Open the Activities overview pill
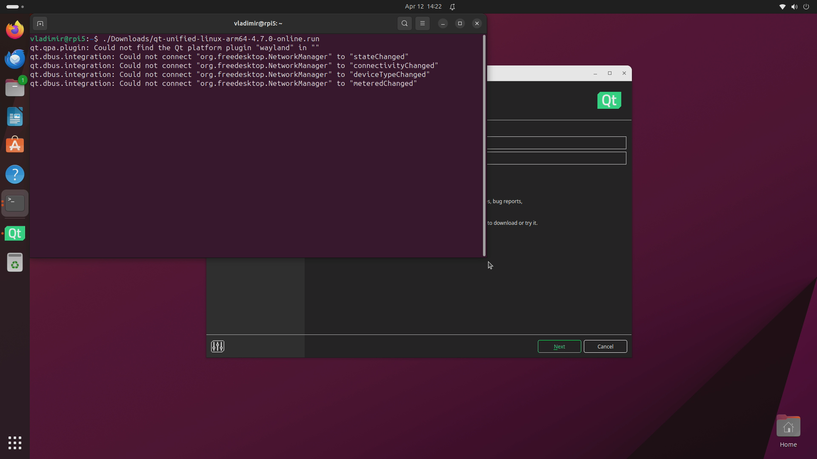Viewport: 817px width, 459px height. (15, 7)
